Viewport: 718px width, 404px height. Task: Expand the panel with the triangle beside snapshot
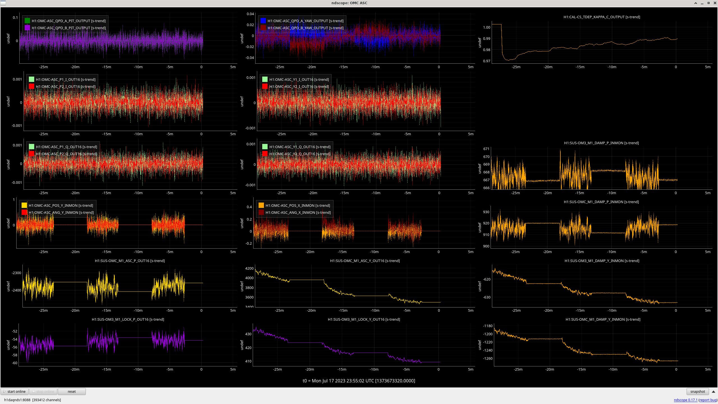714,391
